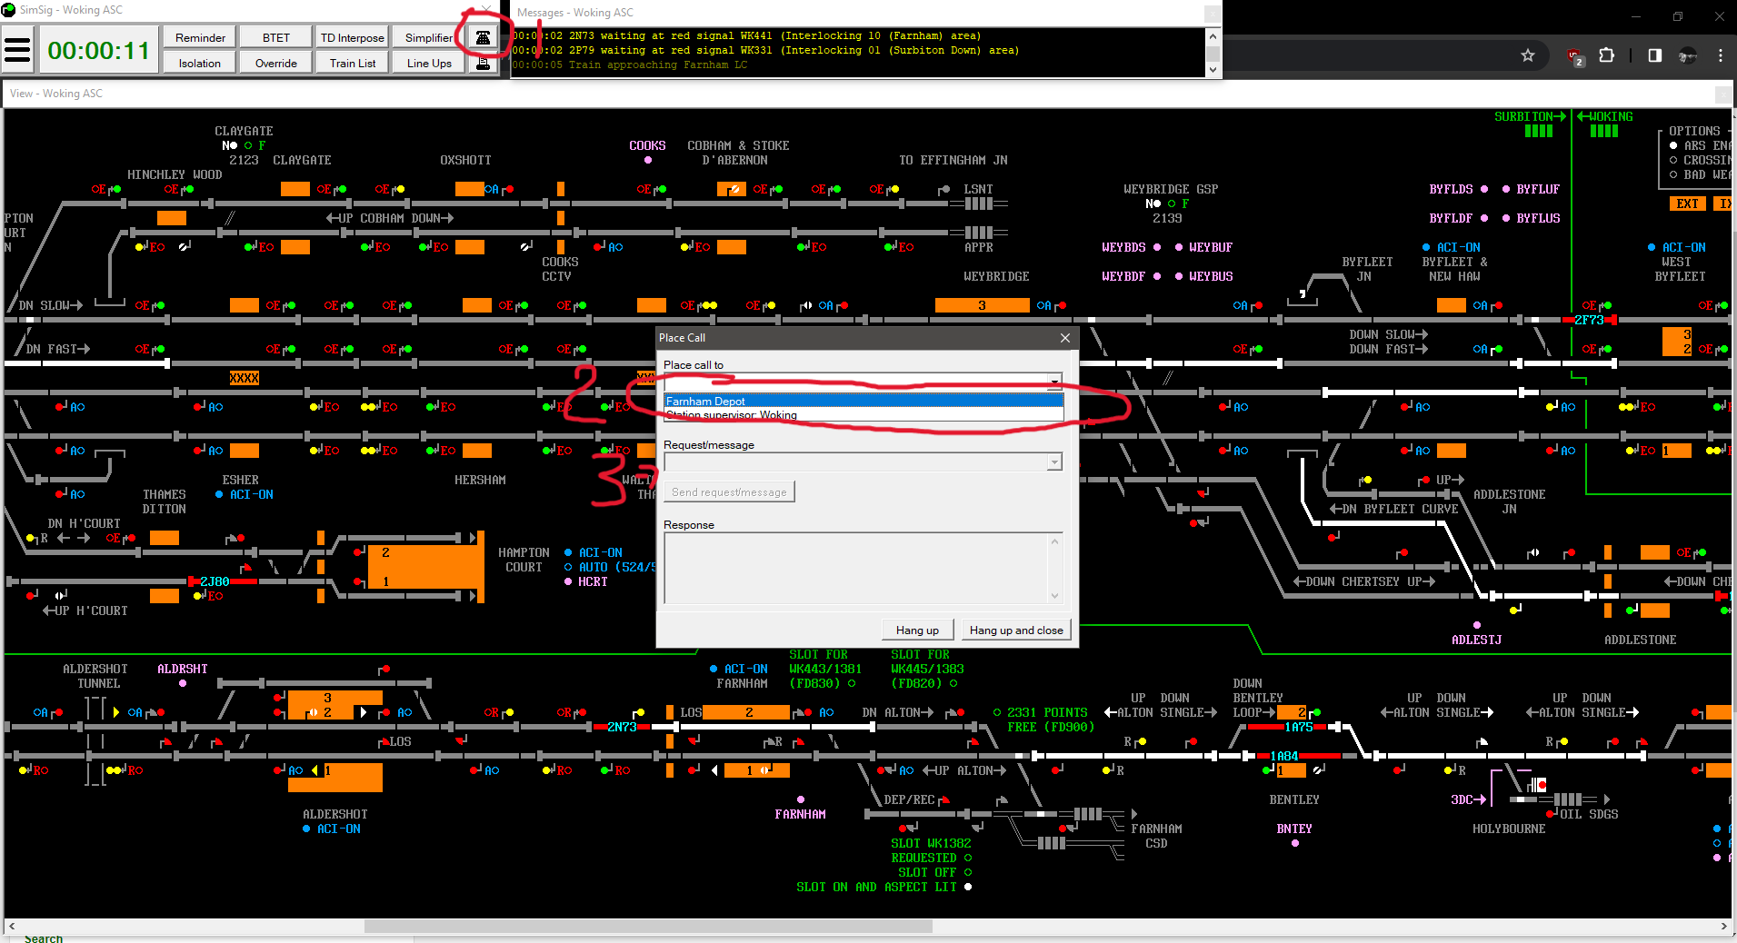Click the XXXX berth near Esher
The height and width of the screenshot is (943, 1737).
(245, 378)
